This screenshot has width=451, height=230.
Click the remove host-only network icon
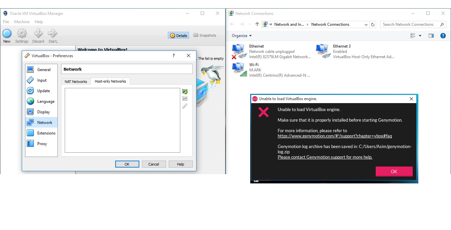click(x=185, y=99)
